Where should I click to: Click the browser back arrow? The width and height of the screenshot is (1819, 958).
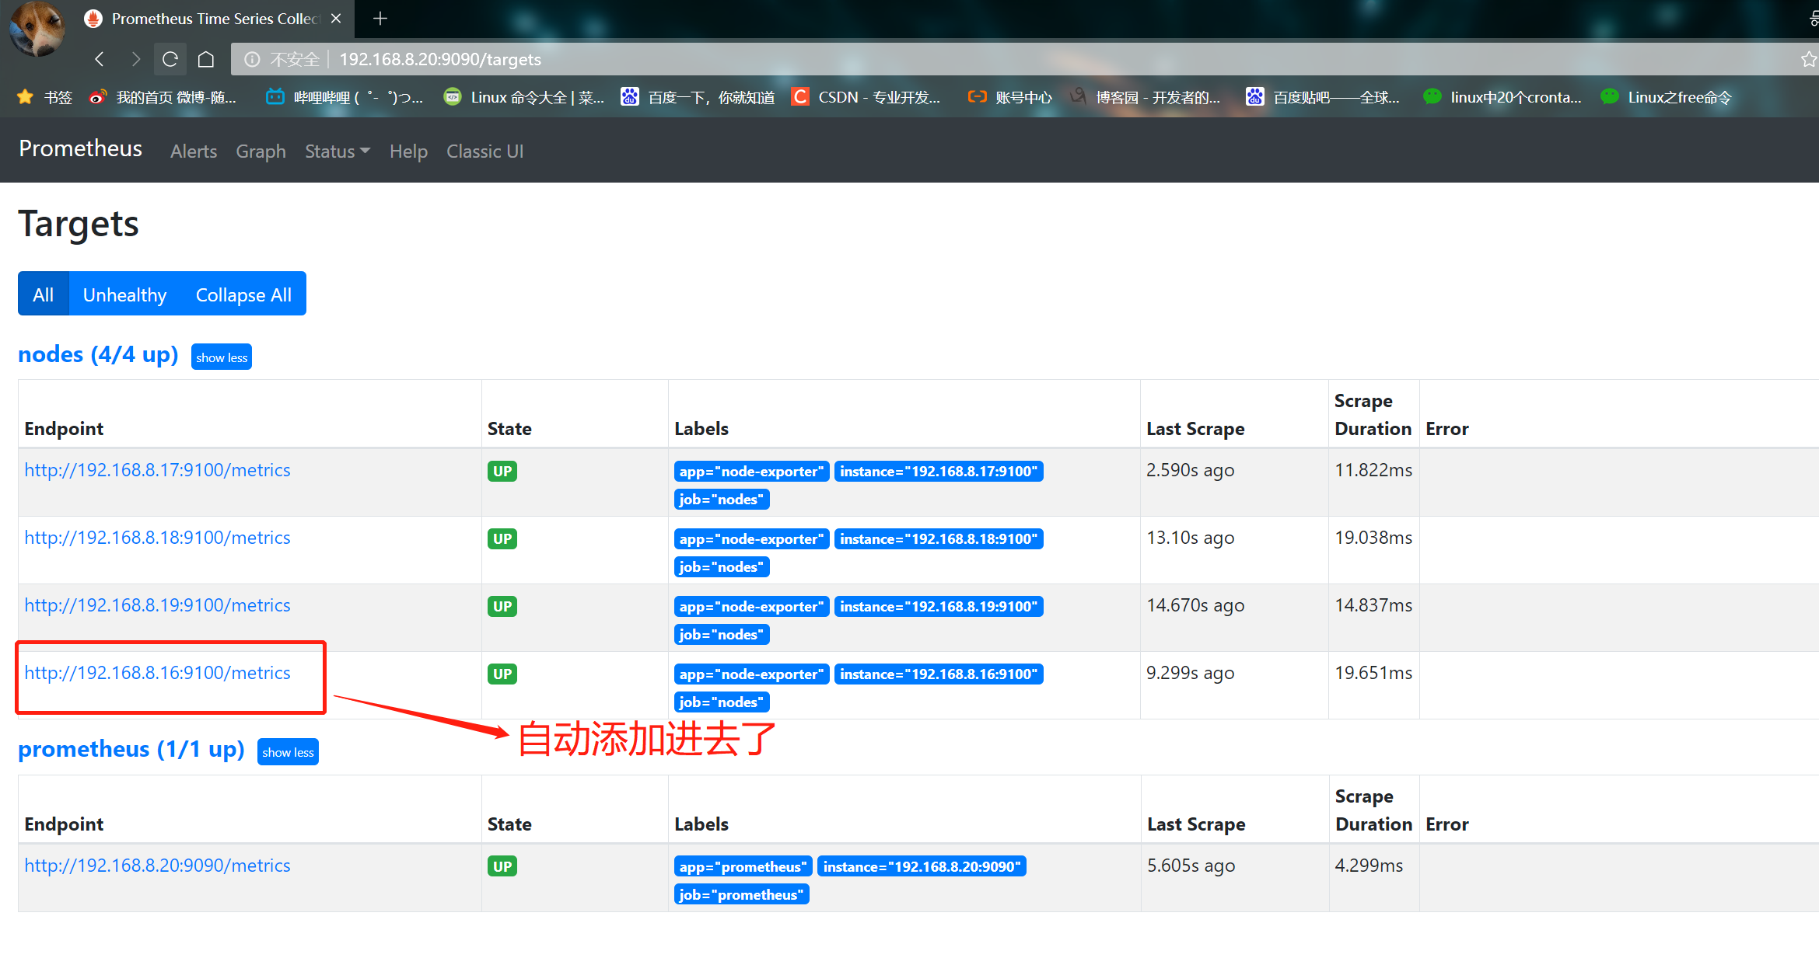click(x=100, y=59)
